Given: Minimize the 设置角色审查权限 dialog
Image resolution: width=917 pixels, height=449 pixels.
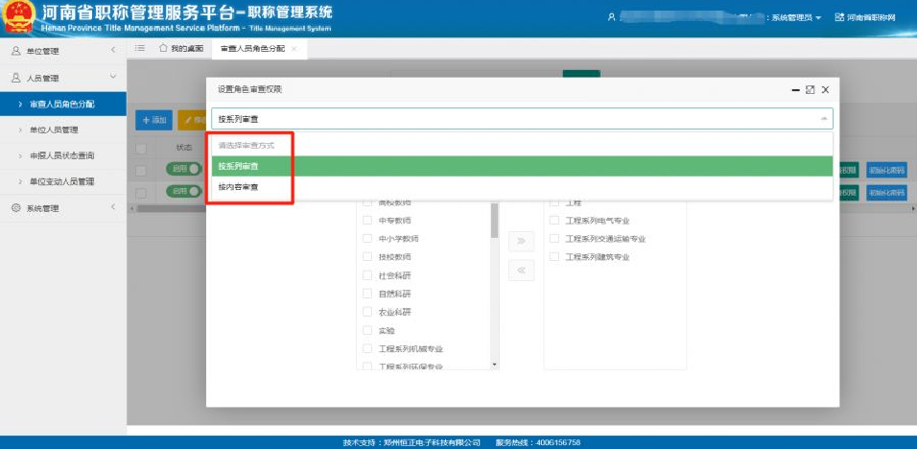Looking at the screenshot, I should [795, 90].
